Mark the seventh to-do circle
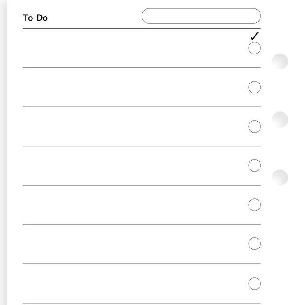Viewport: 288px width, 305px height. [254, 283]
